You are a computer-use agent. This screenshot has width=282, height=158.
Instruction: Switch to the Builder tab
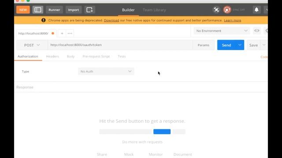[x=128, y=10]
